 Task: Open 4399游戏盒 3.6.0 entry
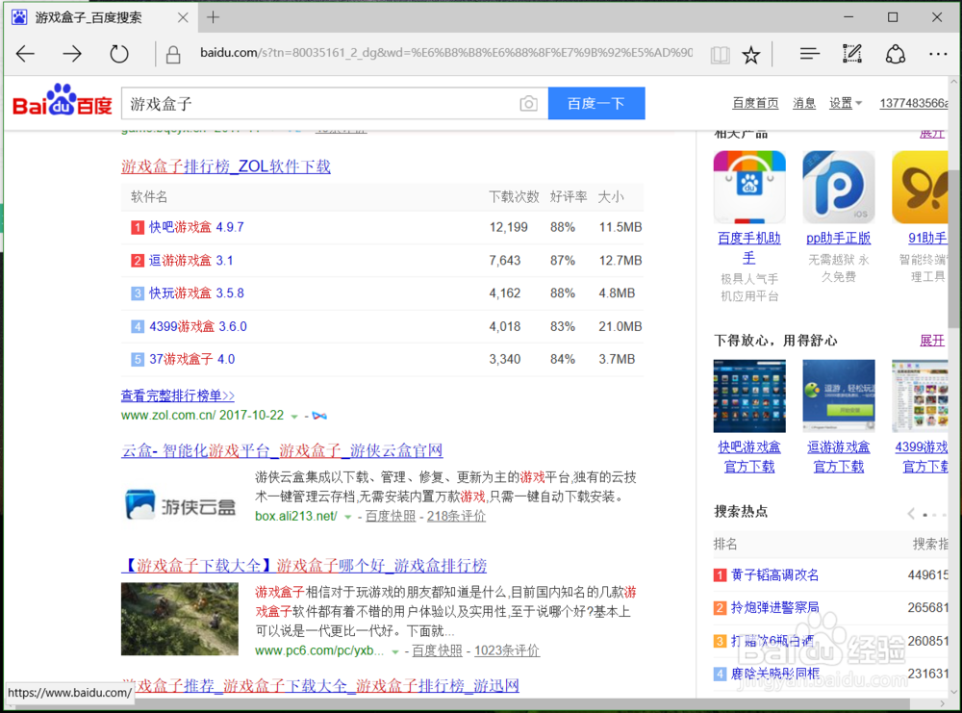point(198,326)
